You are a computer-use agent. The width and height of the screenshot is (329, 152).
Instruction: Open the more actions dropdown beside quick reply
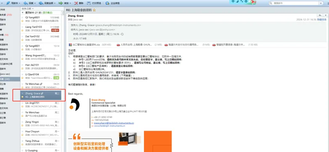tap(325, 15)
